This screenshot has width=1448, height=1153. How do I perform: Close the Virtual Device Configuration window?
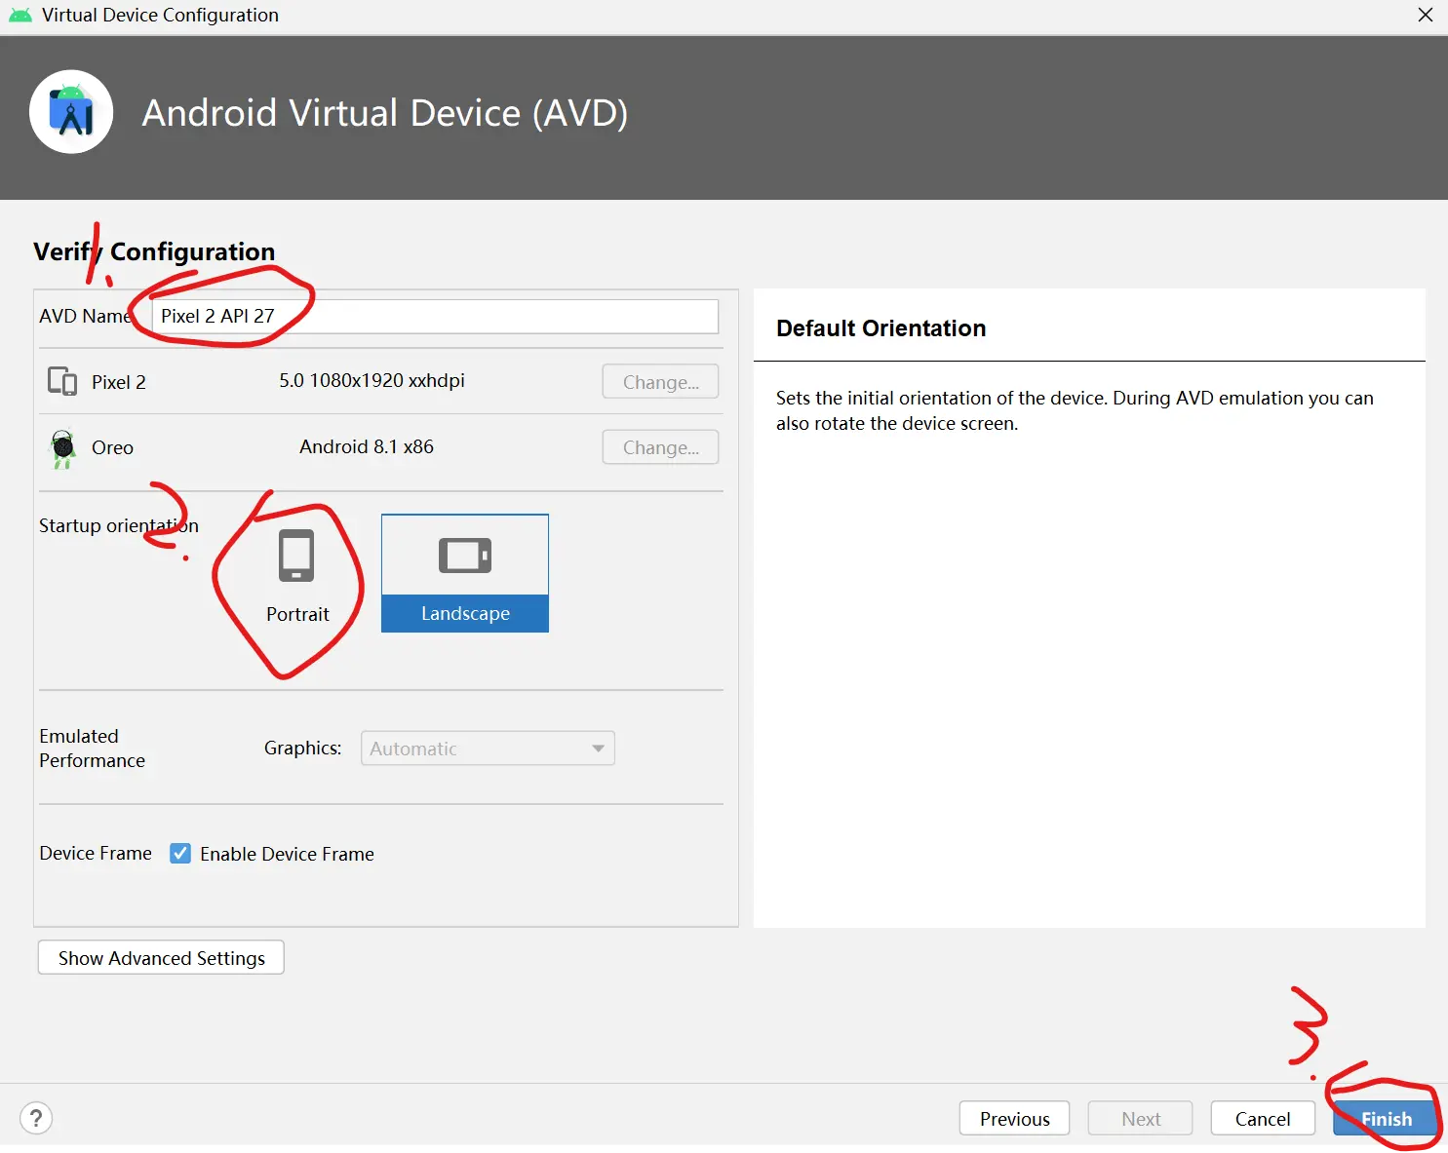1425,16
